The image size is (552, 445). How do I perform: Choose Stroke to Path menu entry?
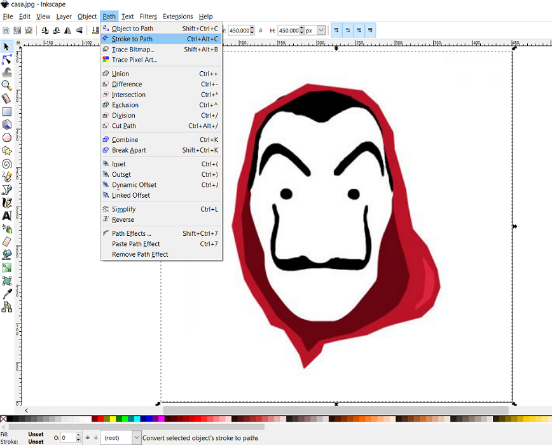(x=162, y=39)
